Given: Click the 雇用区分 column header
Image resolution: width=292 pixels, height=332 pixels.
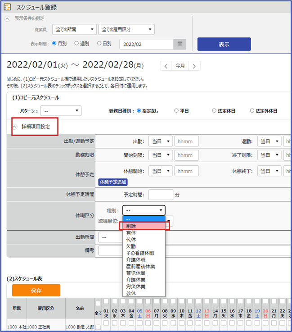Looking at the screenshot, I should pyautogui.click(x=46, y=309).
